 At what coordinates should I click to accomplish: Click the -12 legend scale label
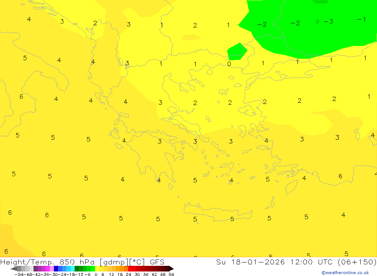[79, 274]
